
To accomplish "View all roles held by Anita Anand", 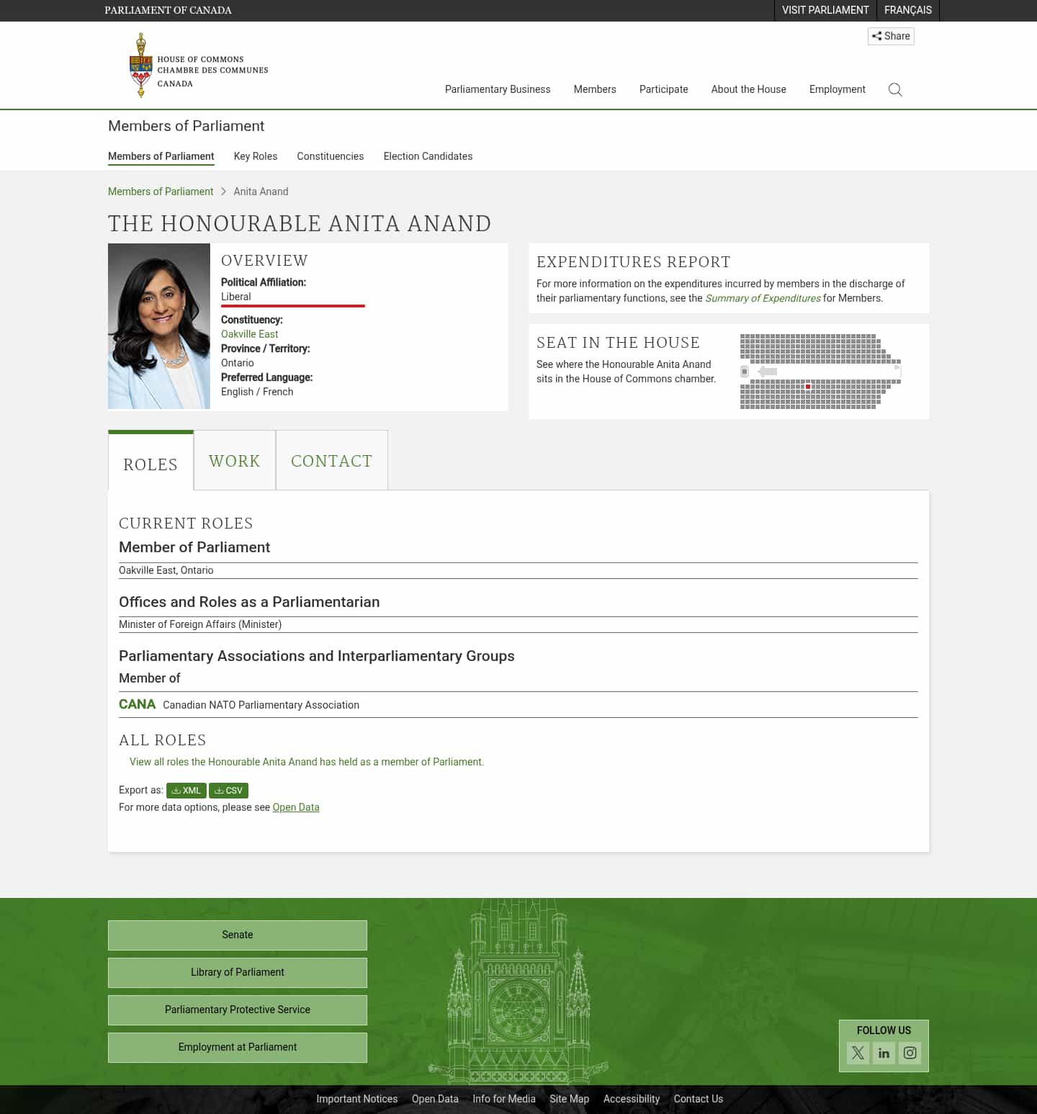I will coord(306,761).
